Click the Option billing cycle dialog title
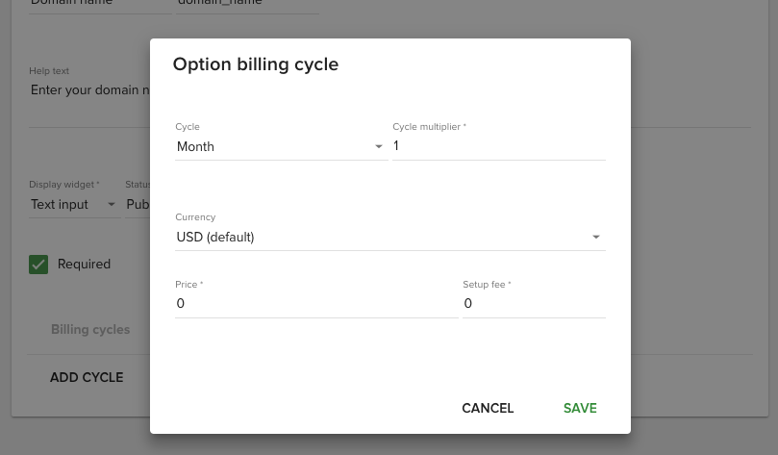 [255, 64]
